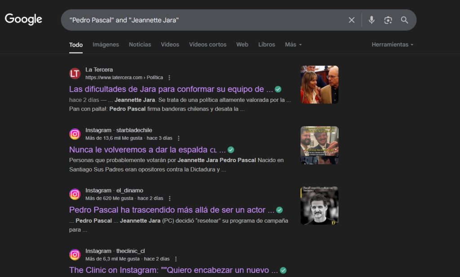Screen dimensions: 460x277
Task: Submit search with the magnifying glass icon
Action: tap(405, 20)
